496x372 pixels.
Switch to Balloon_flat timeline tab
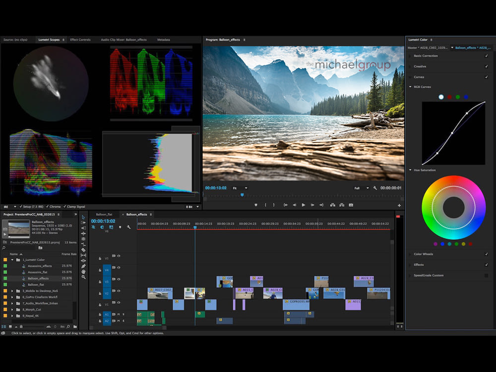click(104, 214)
